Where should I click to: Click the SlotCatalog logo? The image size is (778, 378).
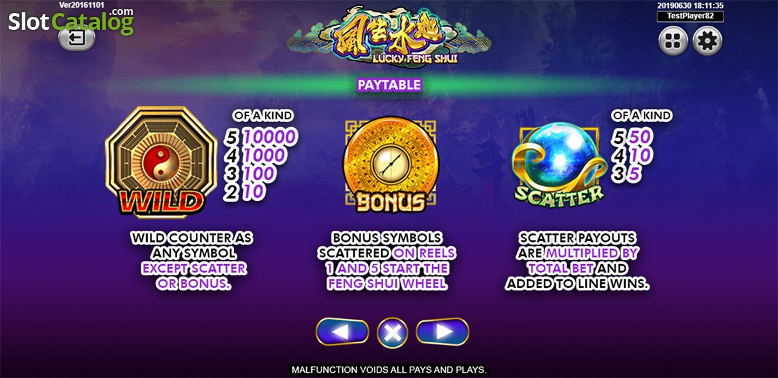(x=71, y=21)
